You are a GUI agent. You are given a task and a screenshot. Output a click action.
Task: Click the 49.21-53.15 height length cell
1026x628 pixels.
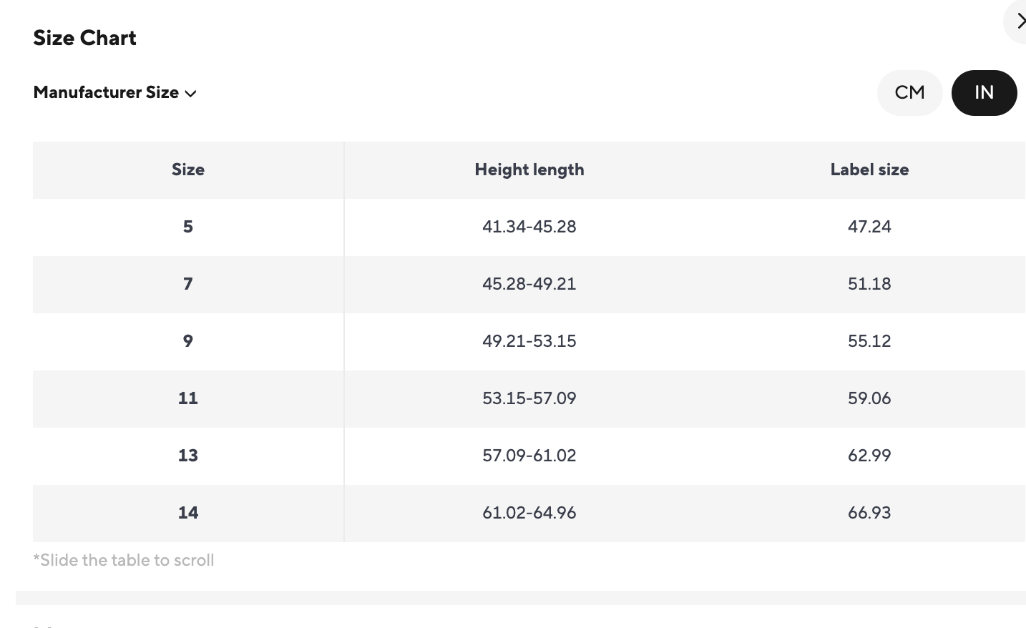(529, 341)
